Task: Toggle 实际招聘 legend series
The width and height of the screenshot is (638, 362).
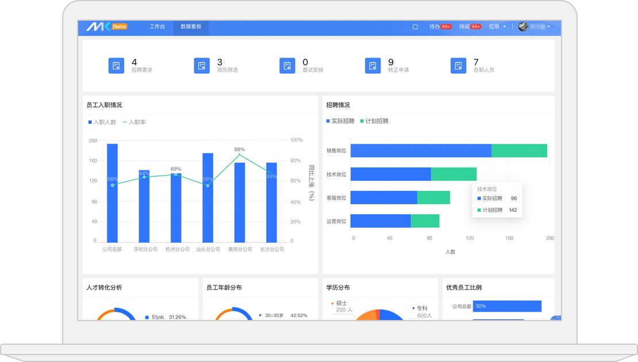Action: [x=340, y=121]
